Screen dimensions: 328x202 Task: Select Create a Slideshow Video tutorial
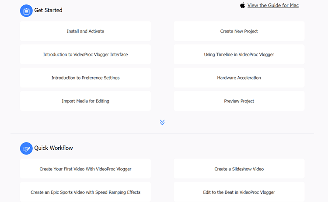239,169
